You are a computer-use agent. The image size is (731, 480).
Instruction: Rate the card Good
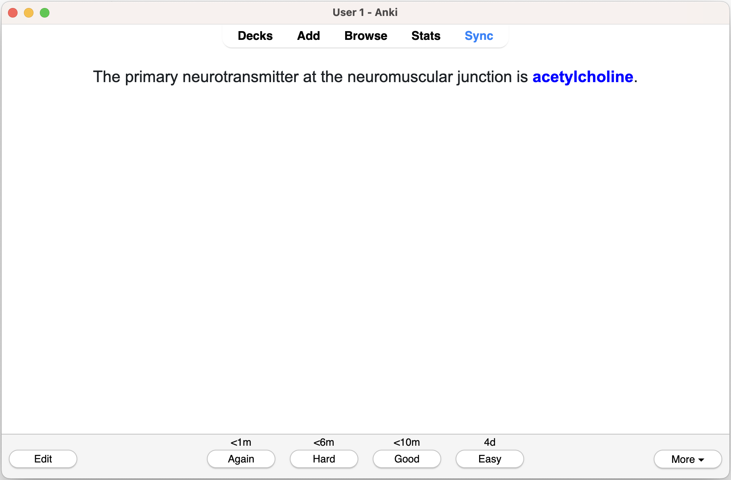tap(407, 459)
